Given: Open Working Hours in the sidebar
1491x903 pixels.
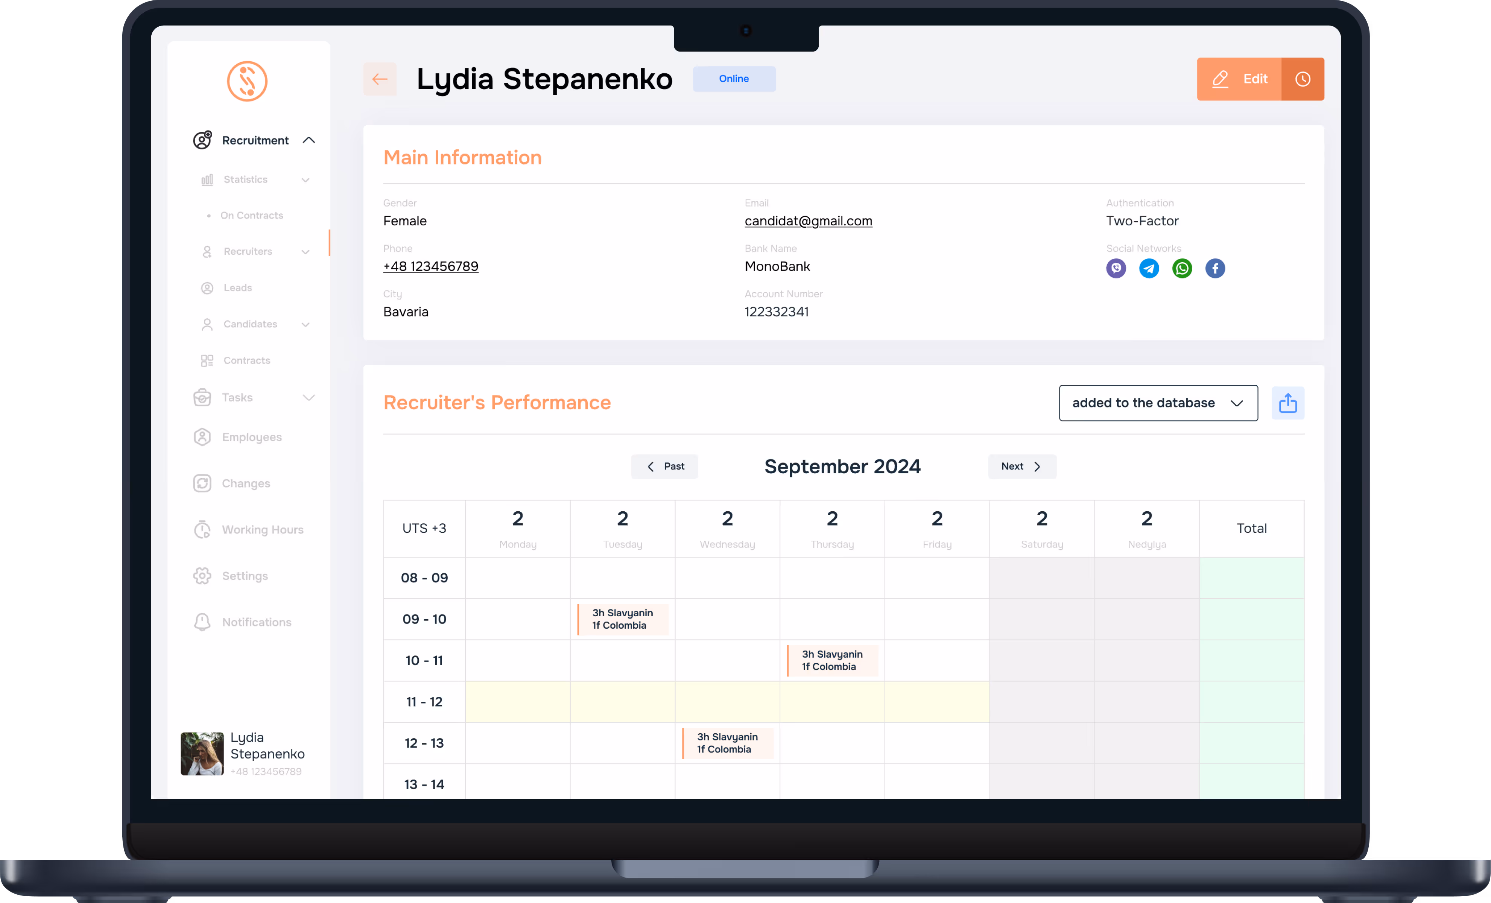Looking at the screenshot, I should 262,530.
